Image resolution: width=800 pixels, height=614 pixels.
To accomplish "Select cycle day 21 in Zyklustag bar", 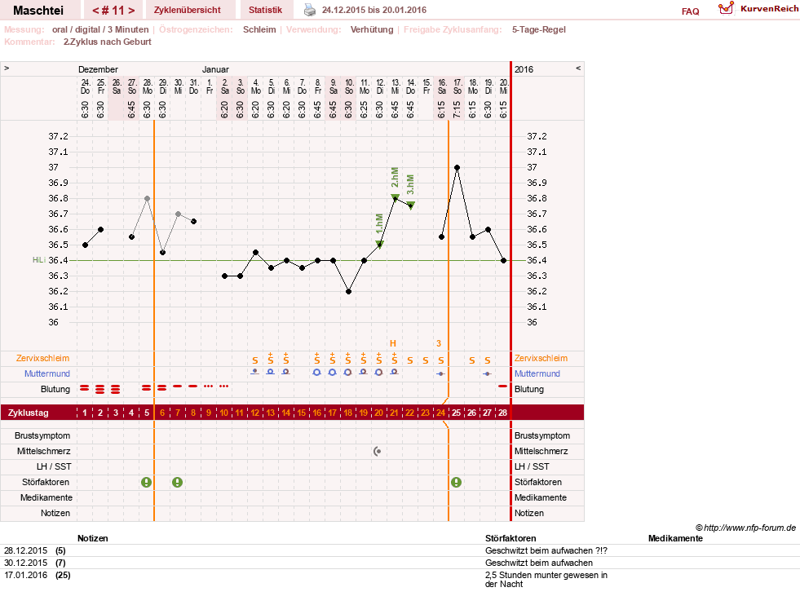I will point(394,413).
